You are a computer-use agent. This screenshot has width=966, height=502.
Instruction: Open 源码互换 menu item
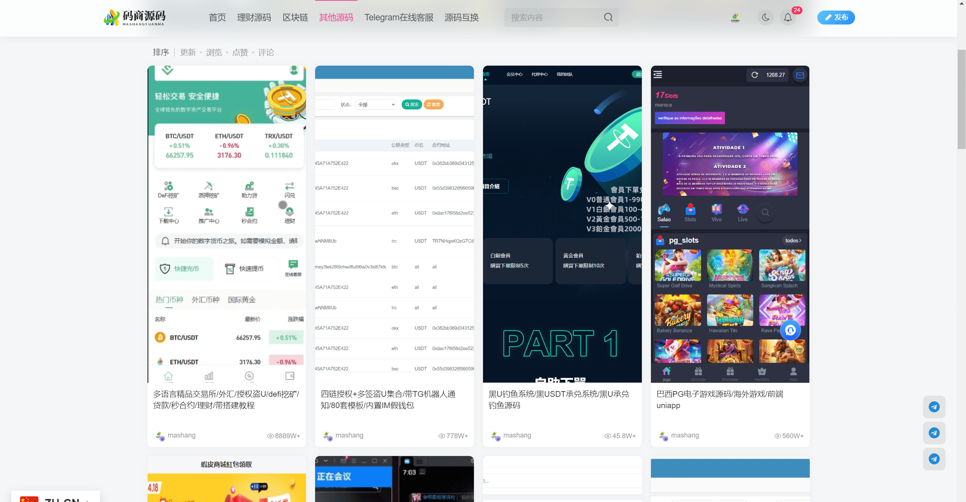461,17
